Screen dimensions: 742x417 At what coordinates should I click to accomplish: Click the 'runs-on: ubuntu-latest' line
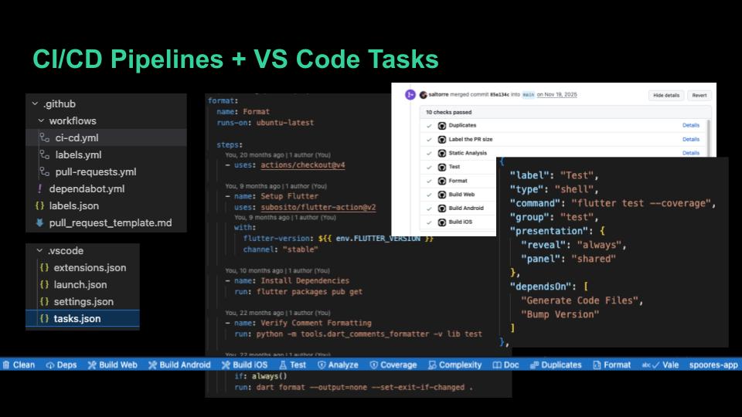point(265,123)
